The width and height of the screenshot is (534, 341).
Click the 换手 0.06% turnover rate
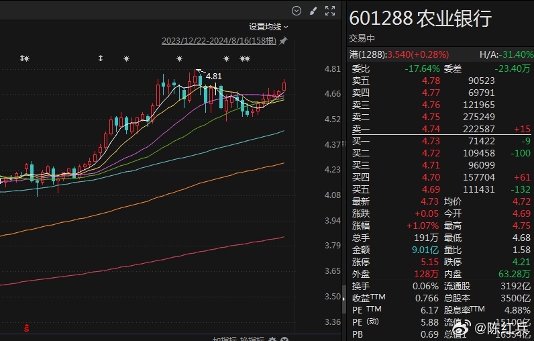425,286
